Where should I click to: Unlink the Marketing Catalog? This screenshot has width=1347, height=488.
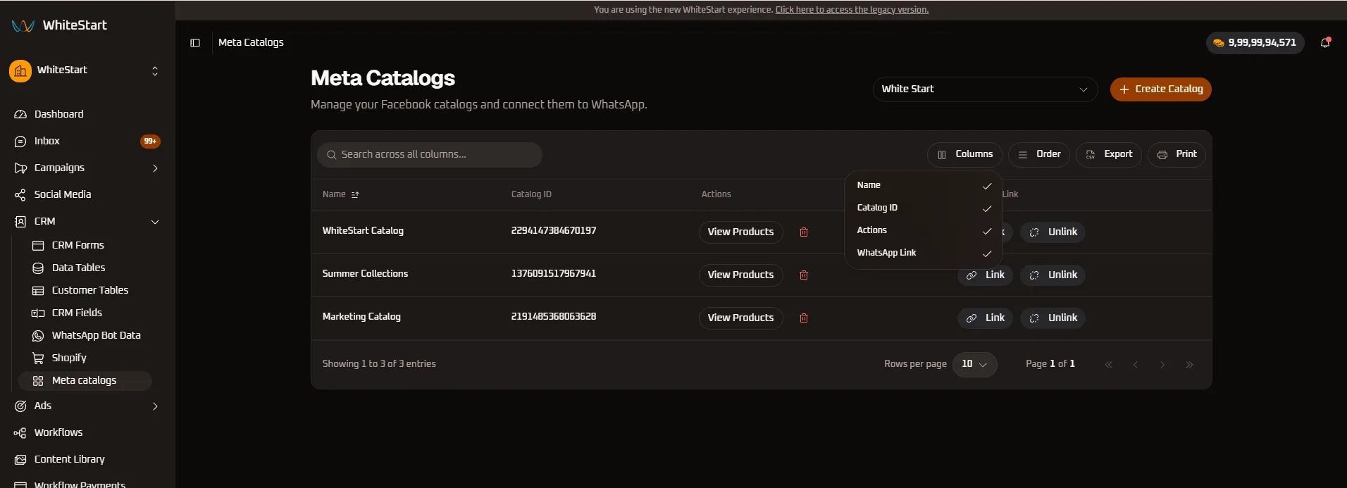pos(1053,318)
